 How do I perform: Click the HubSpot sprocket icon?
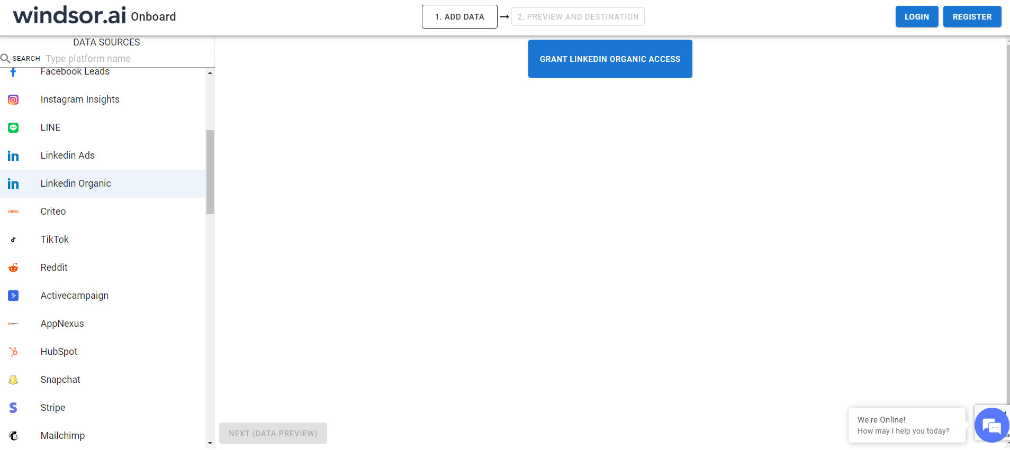tap(13, 352)
